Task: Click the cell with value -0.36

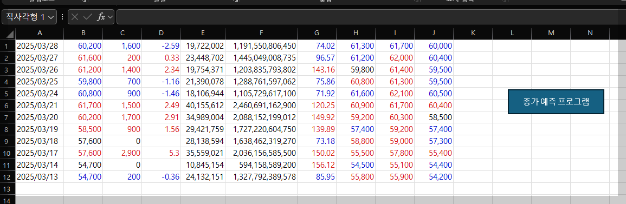Action: point(162,177)
